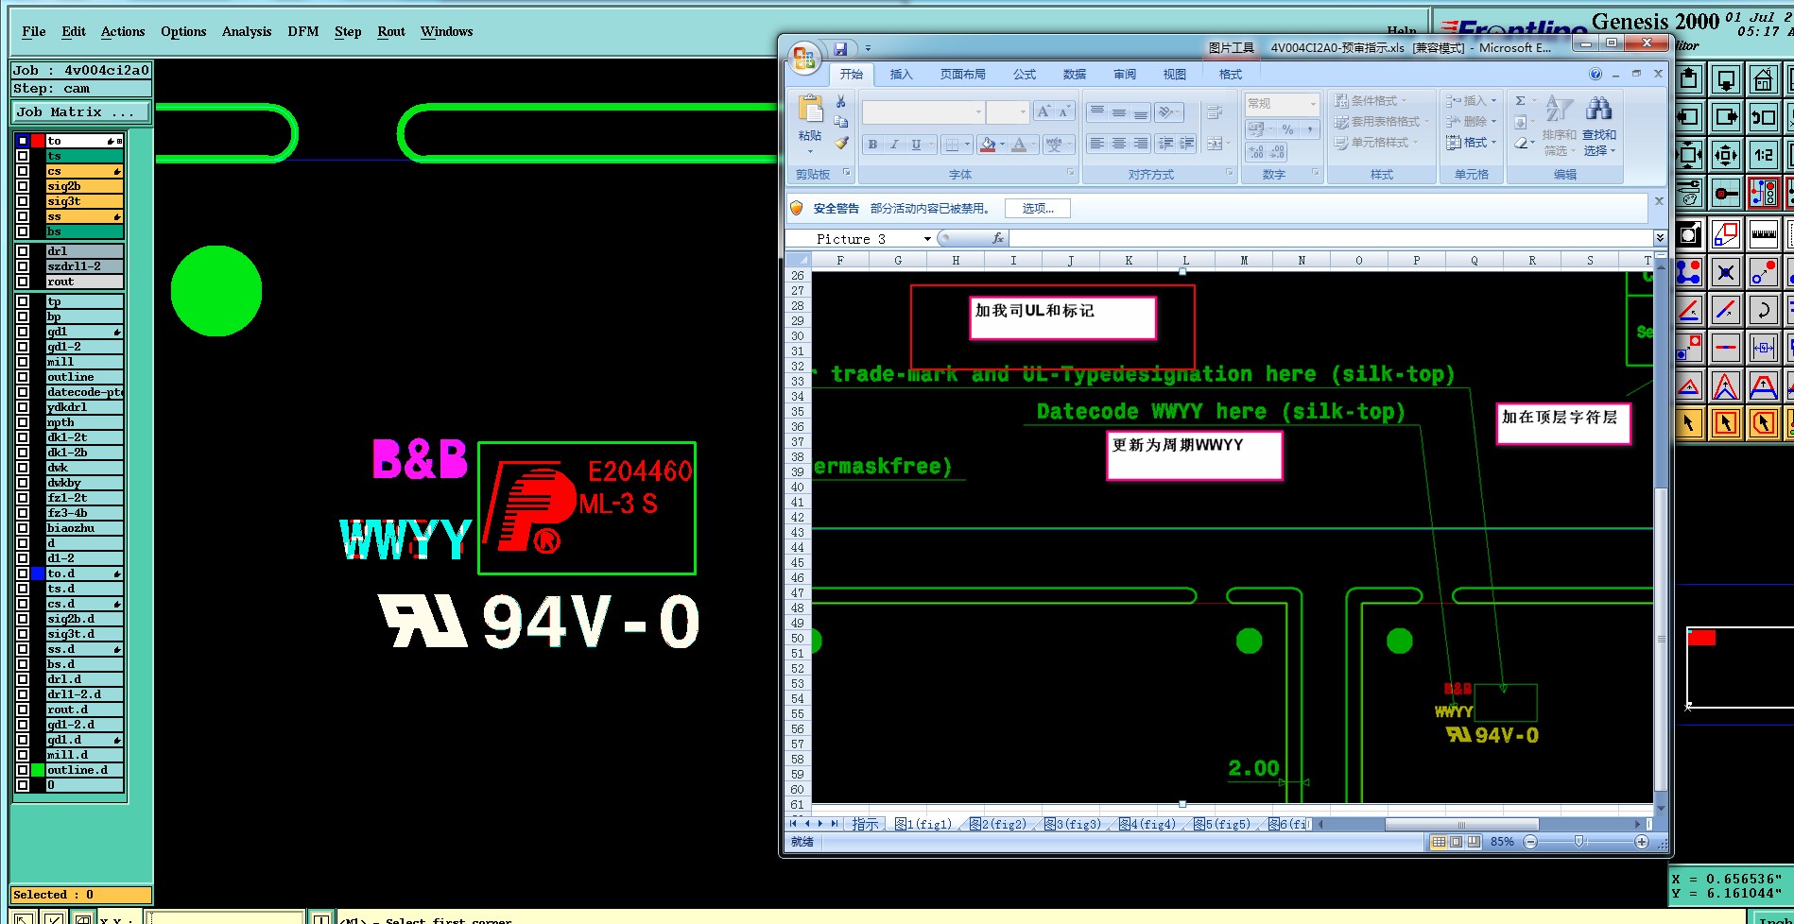1794x924 pixels.
Task: Toggle the checkbox of layer 'drl'
Action: (x=23, y=251)
